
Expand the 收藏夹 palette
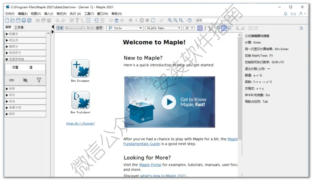click(25, 34)
